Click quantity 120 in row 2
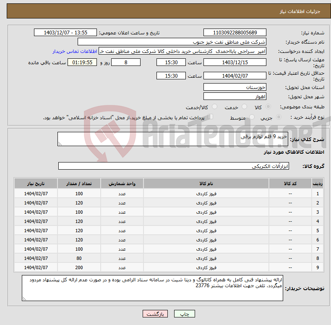The height and width of the screenshot is (325, 331). click(79, 203)
